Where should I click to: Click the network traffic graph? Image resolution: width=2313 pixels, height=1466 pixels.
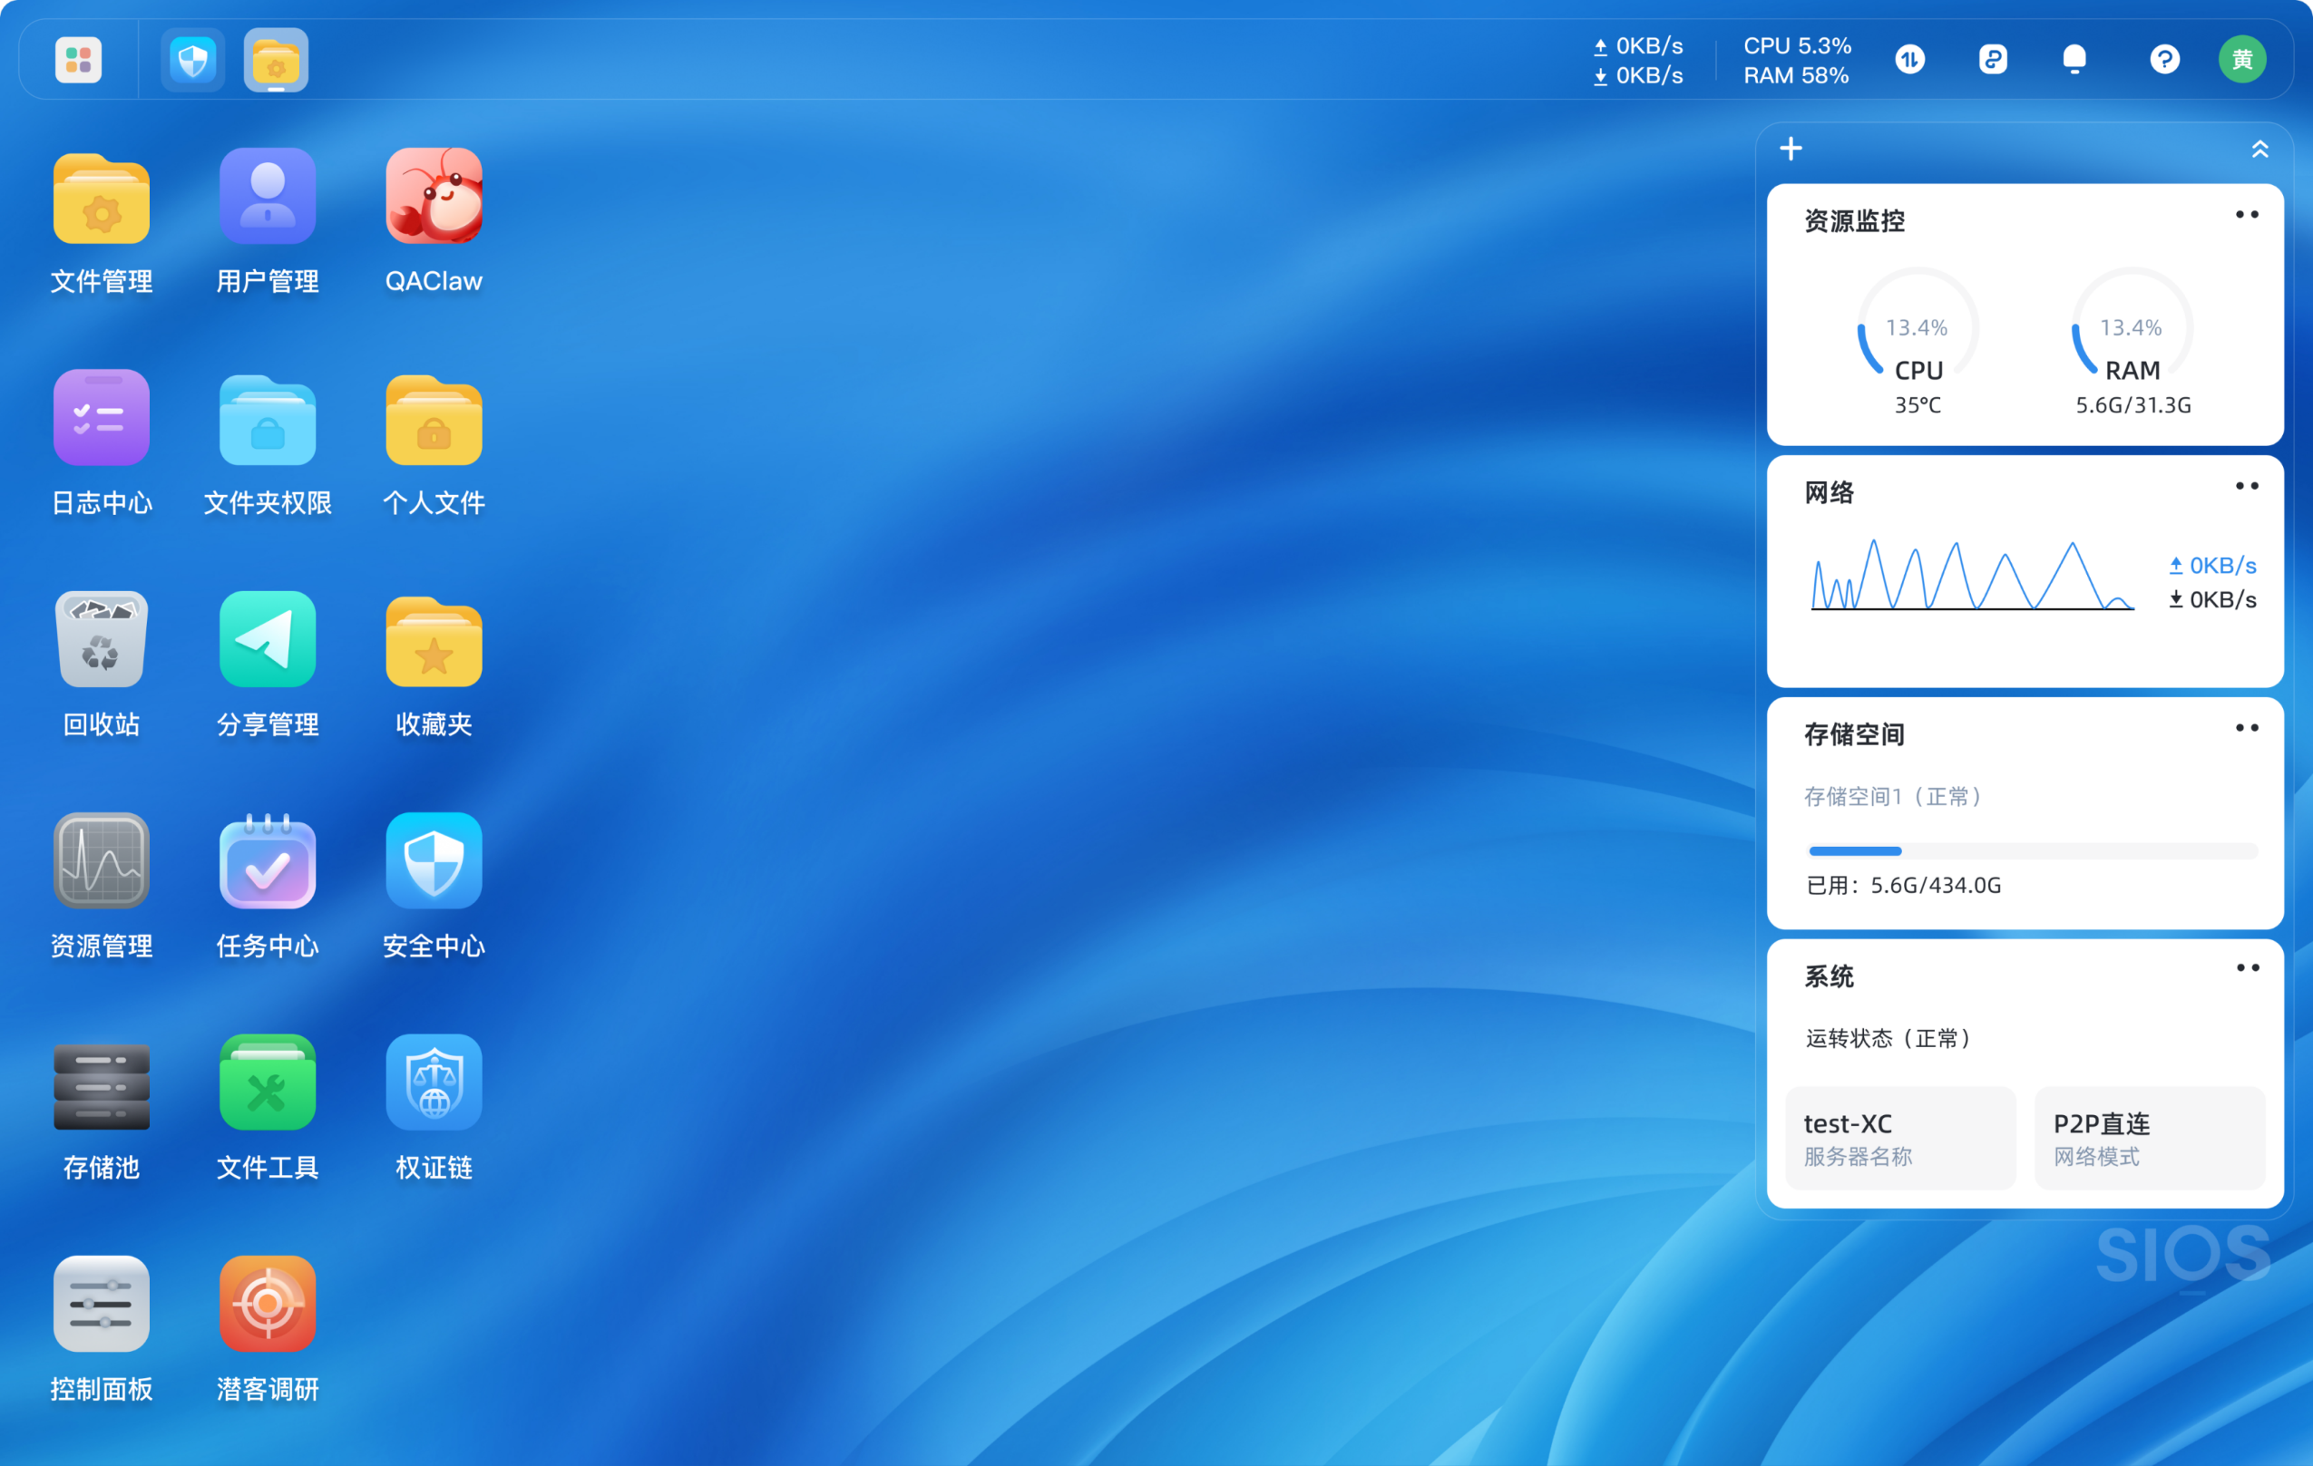tap(1972, 574)
